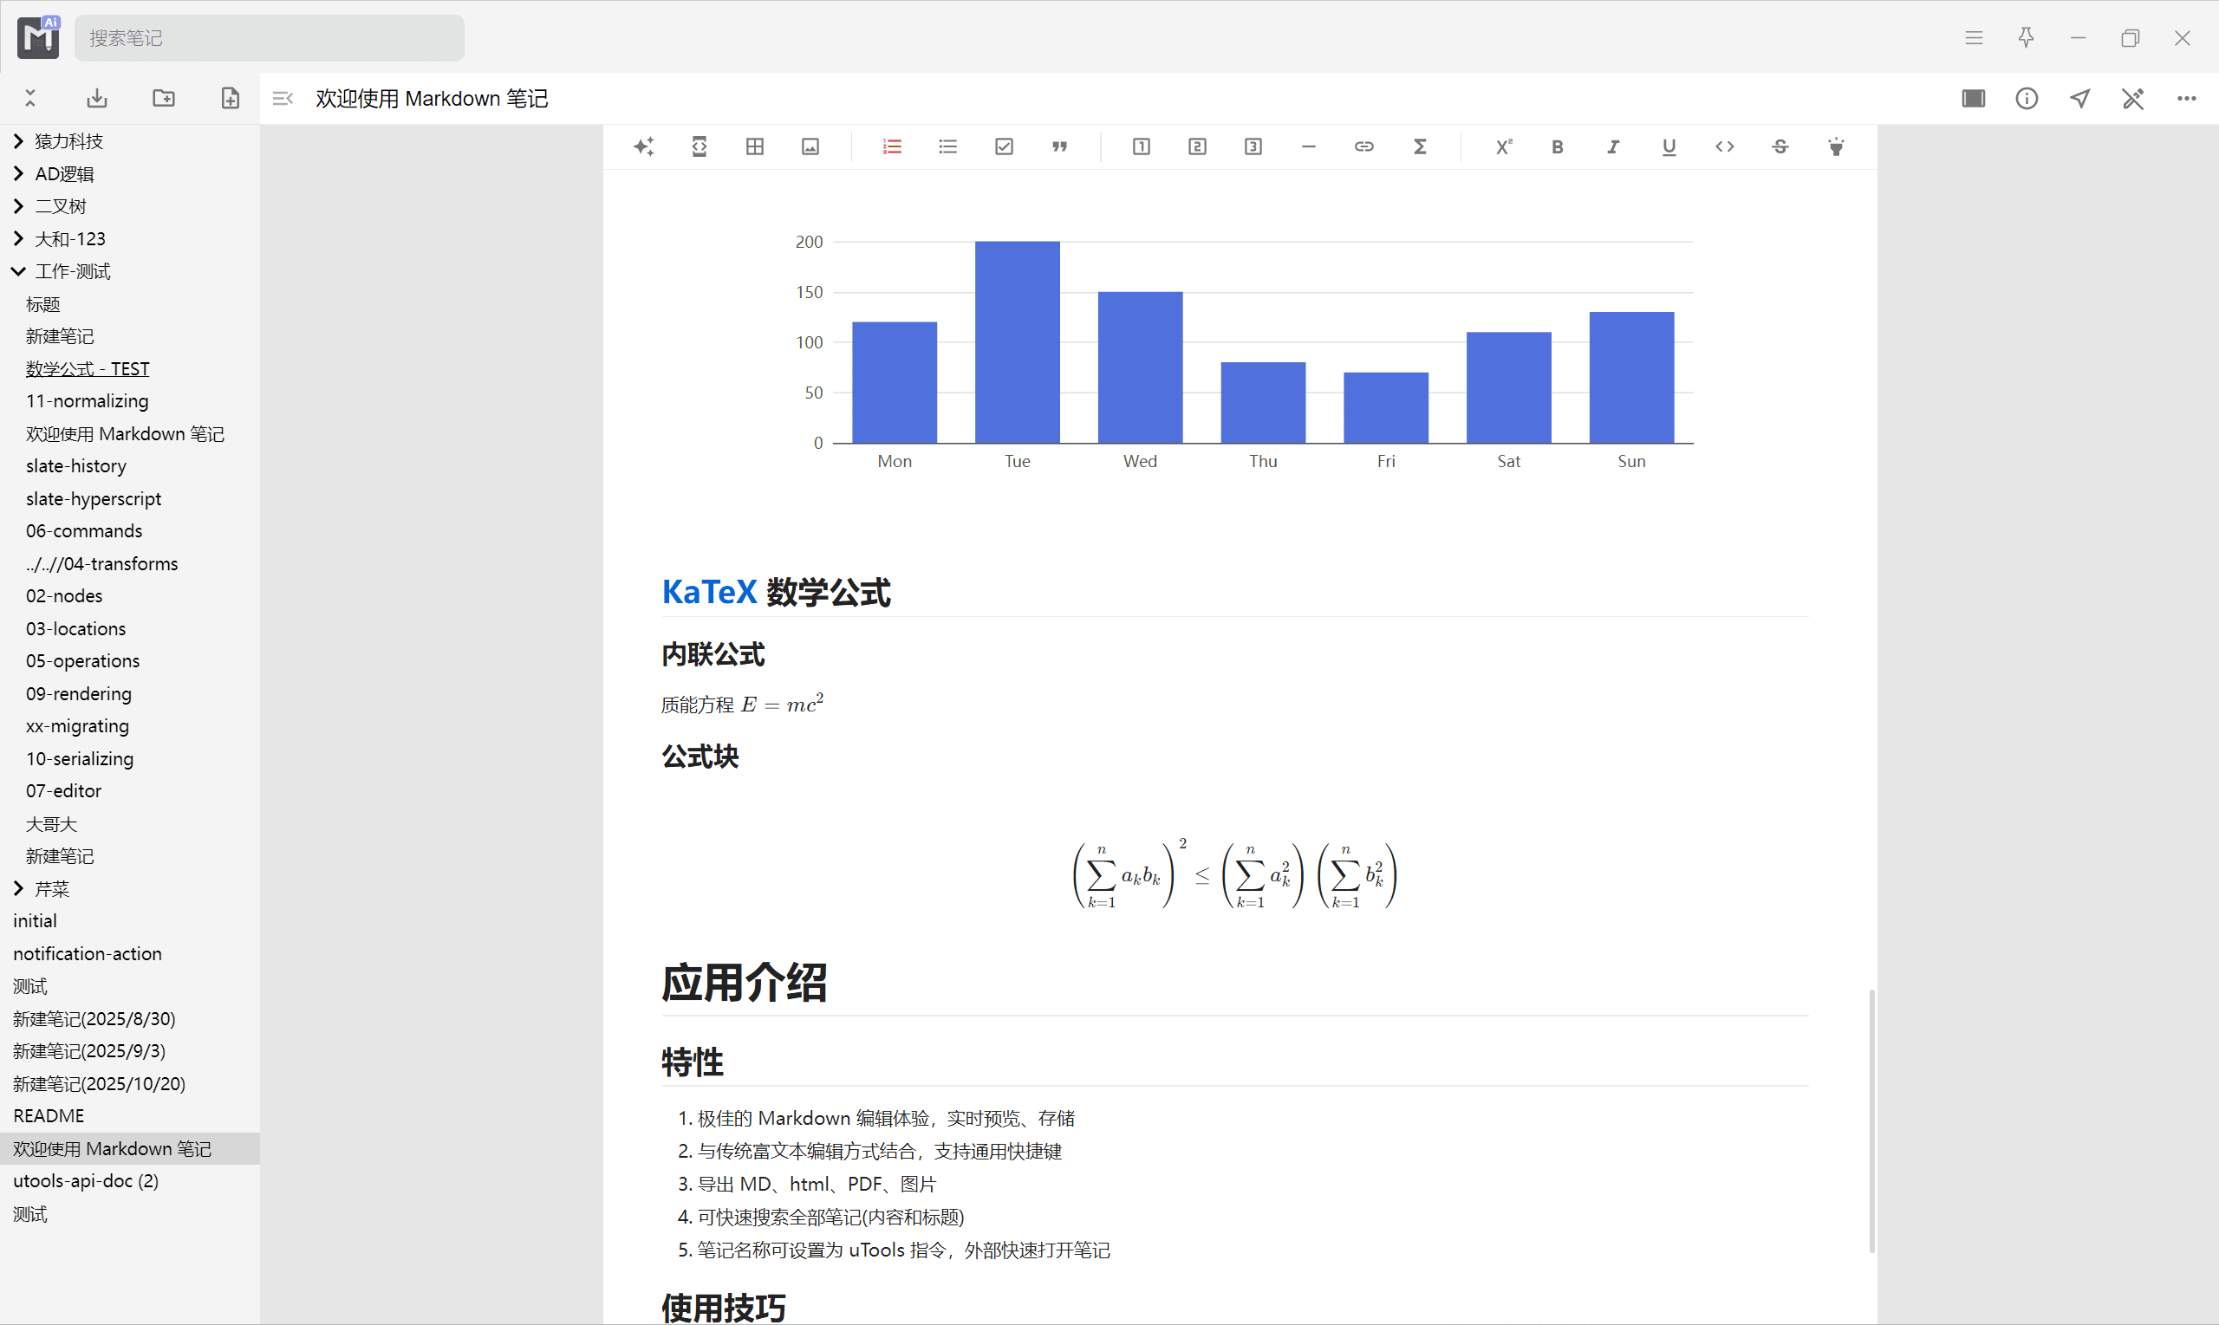Click the math formula sigma icon
2219x1325 pixels.
(1420, 146)
